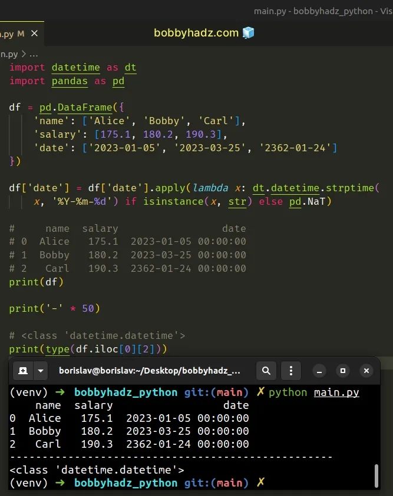Click 'Carl' row in terminal output

pos(129,444)
